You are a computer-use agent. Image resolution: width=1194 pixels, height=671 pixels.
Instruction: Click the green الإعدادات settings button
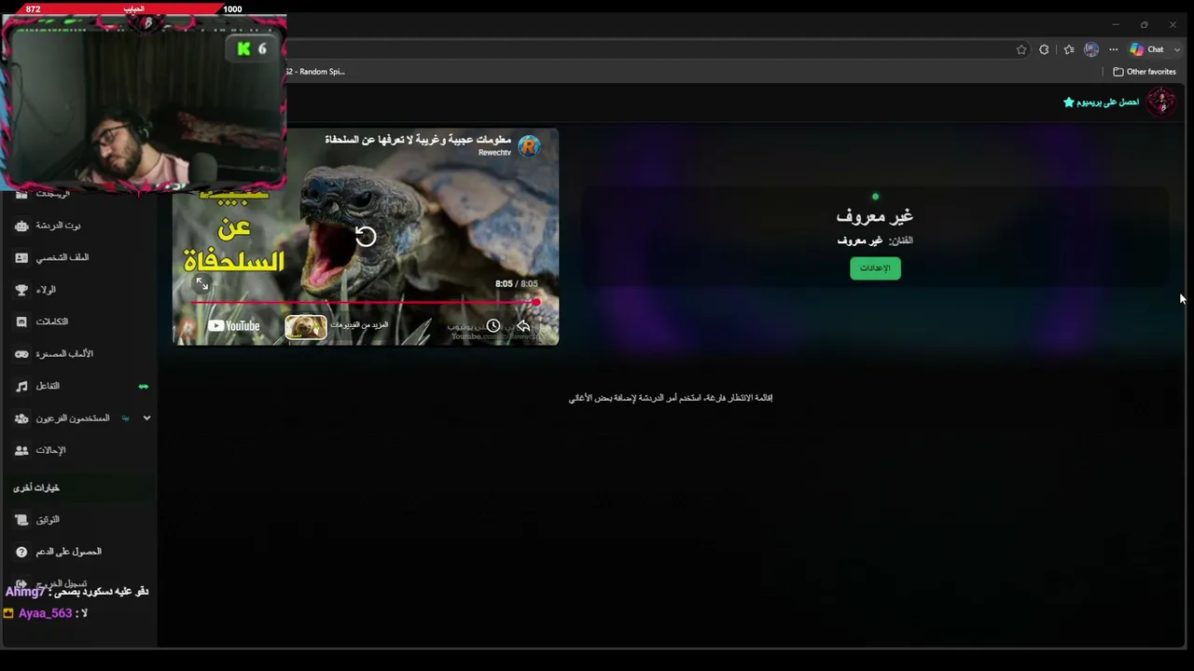click(x=875, y=268)
